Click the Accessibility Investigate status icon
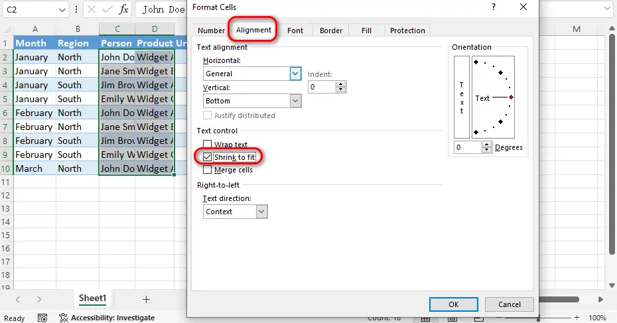 pyautogui.click(x=63, y=318)
